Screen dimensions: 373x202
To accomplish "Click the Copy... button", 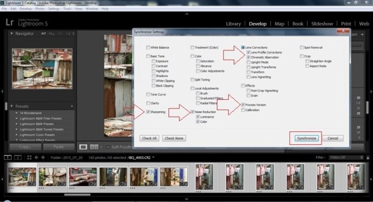I will click(x=25, y=147).
